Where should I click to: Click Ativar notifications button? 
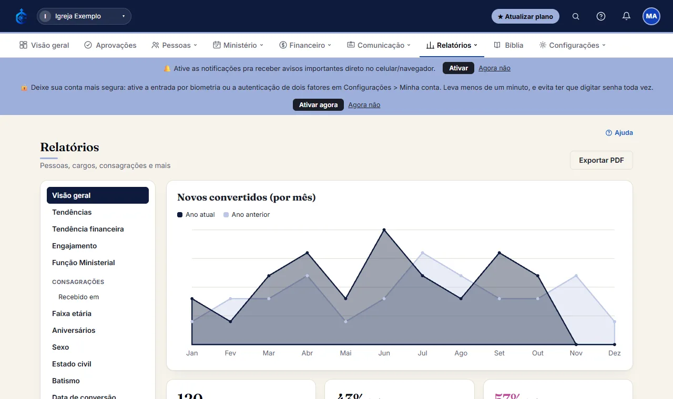458,68
